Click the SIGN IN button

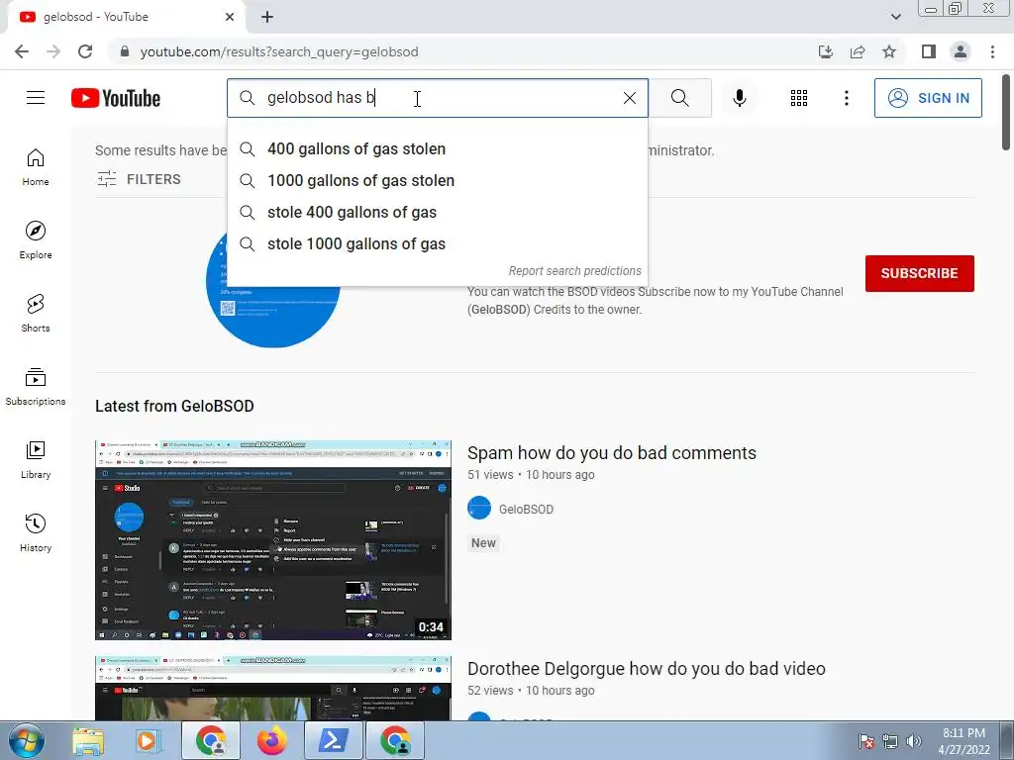928,98
